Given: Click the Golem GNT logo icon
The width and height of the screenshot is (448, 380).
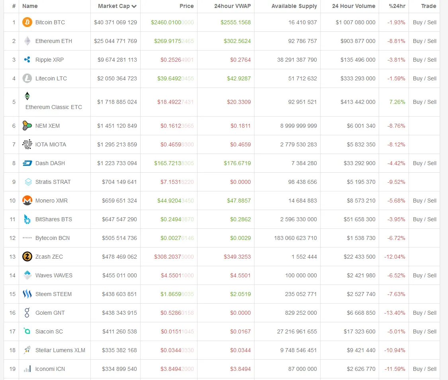Looking at the screenshot, I should [27, 313].
